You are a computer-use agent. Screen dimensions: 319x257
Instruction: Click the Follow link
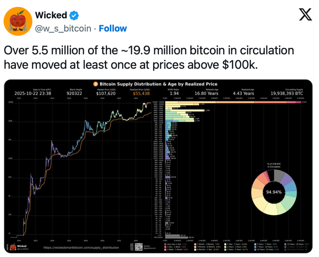click(x=113, y=28)
